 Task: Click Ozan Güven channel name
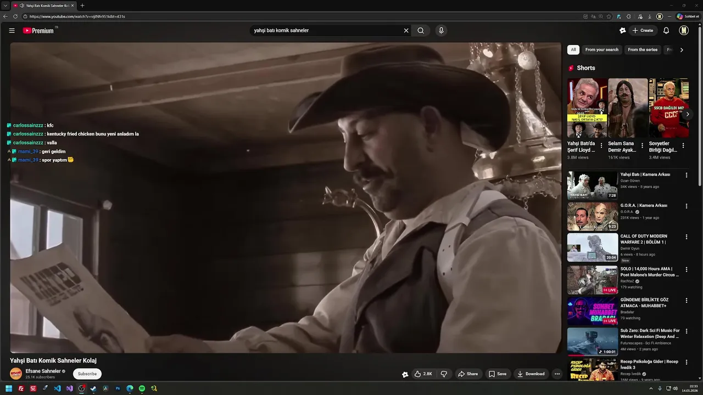(630, 180)
